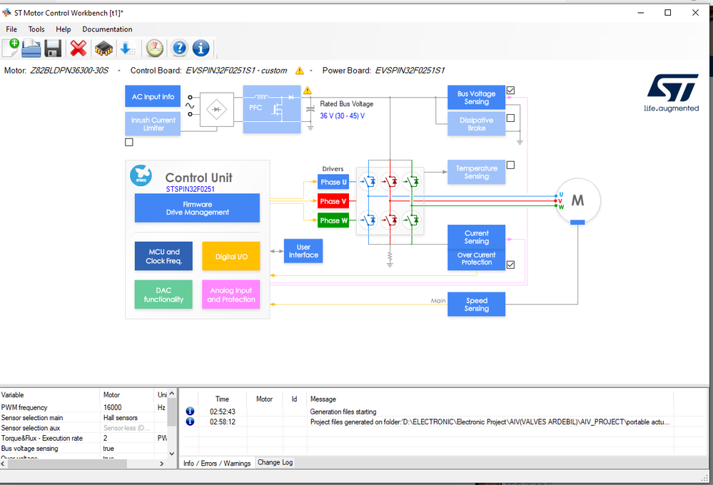Select the Torque&Flux - Execution rate row
The height and width of the screenshot is (485, 713).
[84, 438]
